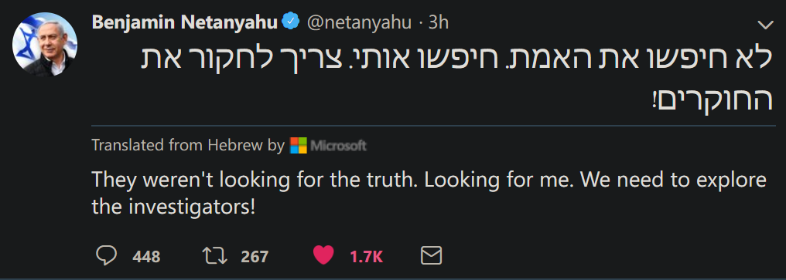This screenshot has width=786, height=280.
Task: Open the reply speech bubble icon
Action: tap(106, 256)
